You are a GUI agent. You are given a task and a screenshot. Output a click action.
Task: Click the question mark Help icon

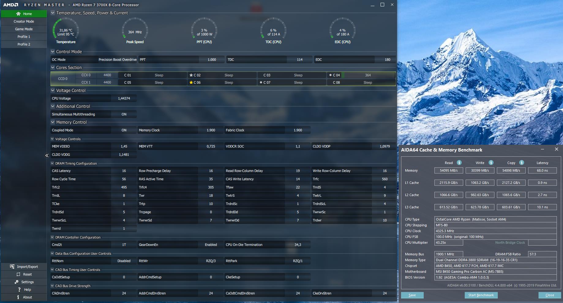(x=19, y=290)
